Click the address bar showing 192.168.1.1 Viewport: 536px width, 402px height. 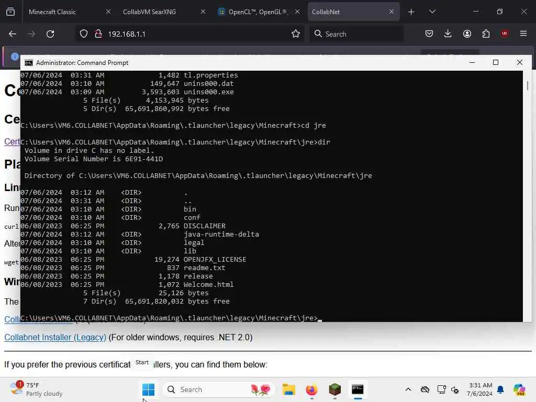pyautogui.click(x=189, y=34)
